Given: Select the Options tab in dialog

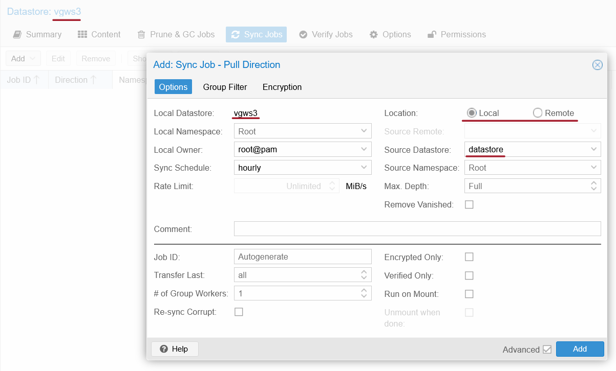Looking at the screenshot, I should pos(173,87).
